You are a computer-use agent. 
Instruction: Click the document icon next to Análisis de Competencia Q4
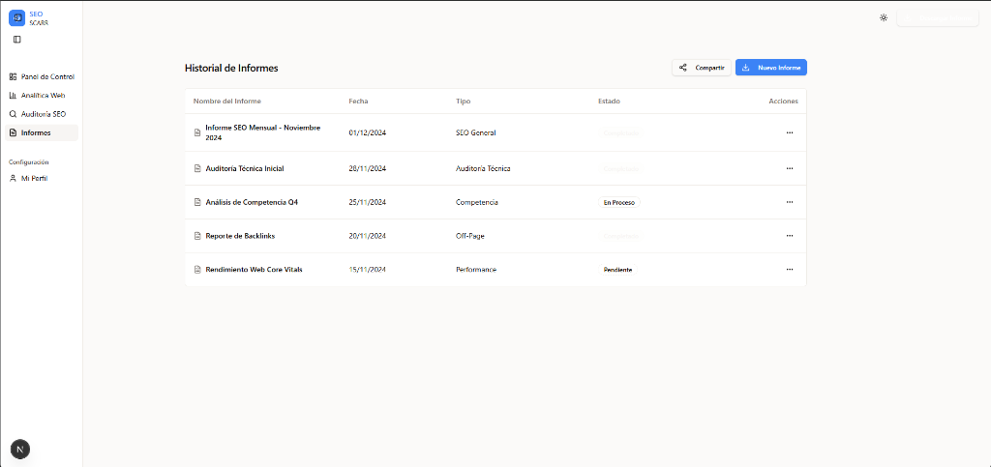pyautogui.click(x=197, y=202)
